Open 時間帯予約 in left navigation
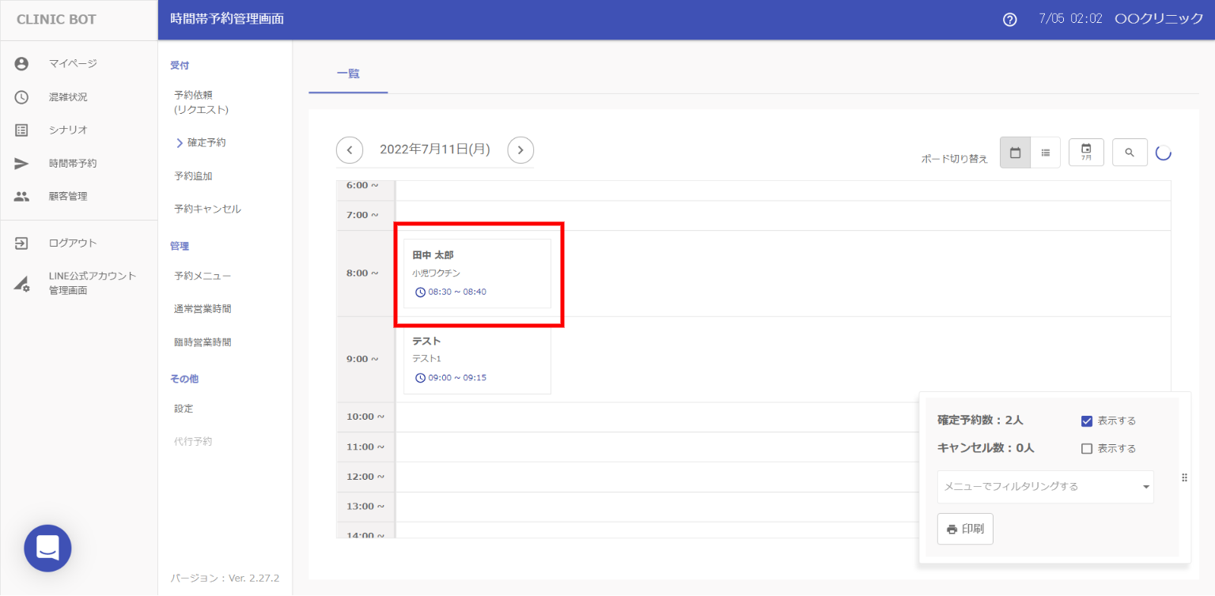Image resolution: width=1215 pixels, height=596 pixels. (73, 164)
